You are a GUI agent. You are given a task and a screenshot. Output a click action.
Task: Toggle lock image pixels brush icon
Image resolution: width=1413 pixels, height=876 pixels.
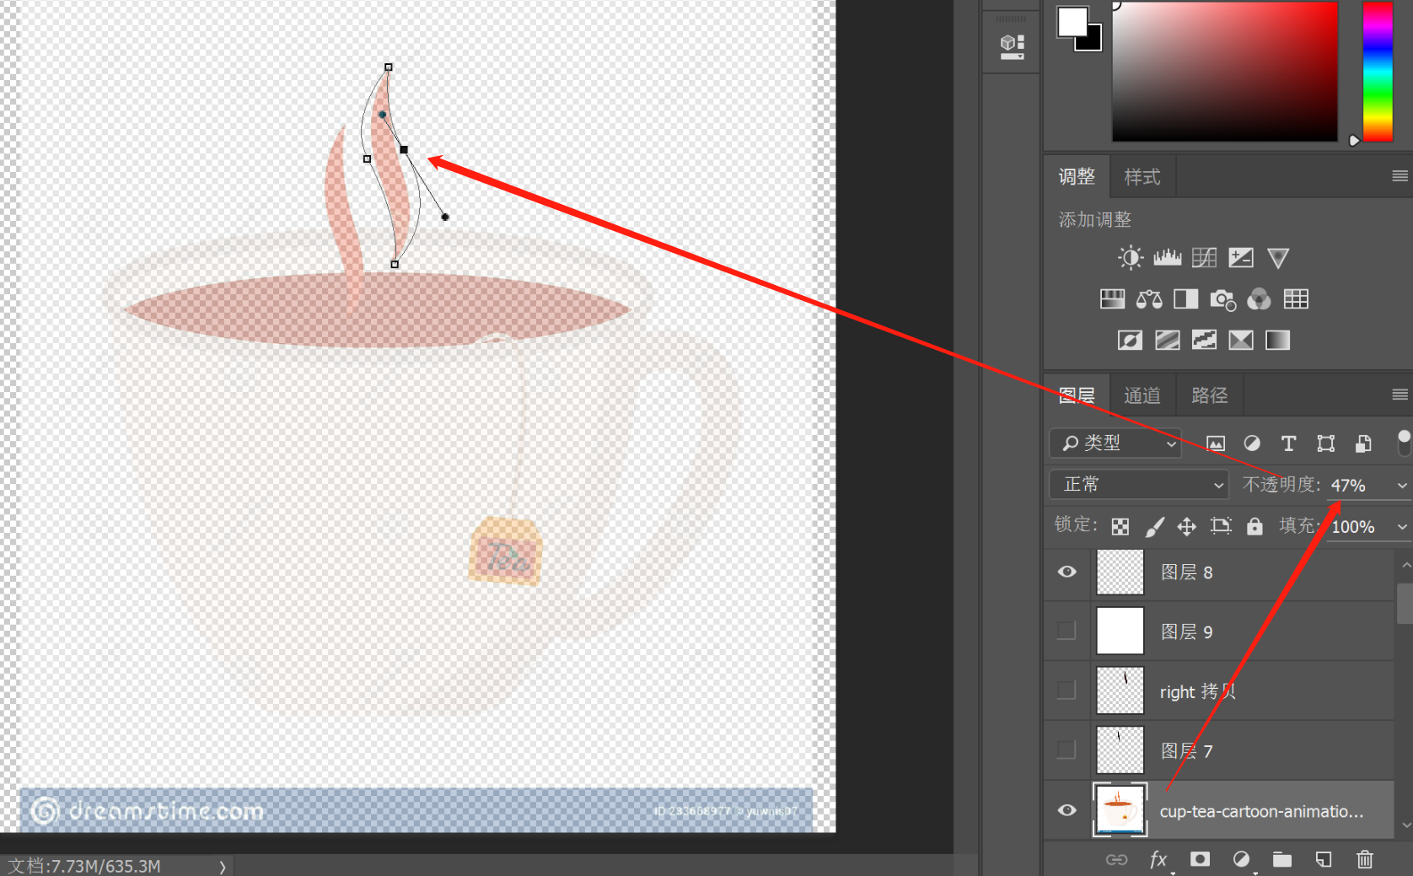pyautogui.click(x=1154, y=527)
